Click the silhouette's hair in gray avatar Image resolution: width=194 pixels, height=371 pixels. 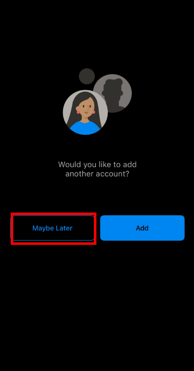[x=113, y=84]
